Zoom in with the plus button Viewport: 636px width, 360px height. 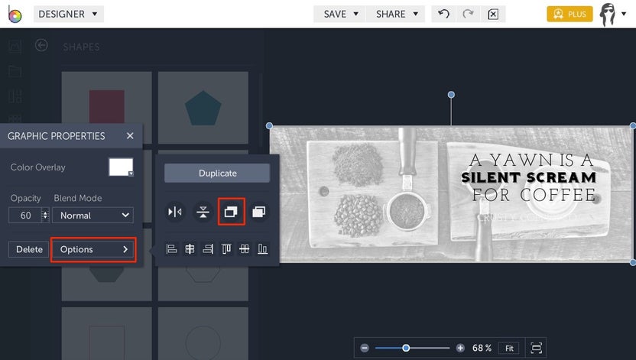click(460, 348)
